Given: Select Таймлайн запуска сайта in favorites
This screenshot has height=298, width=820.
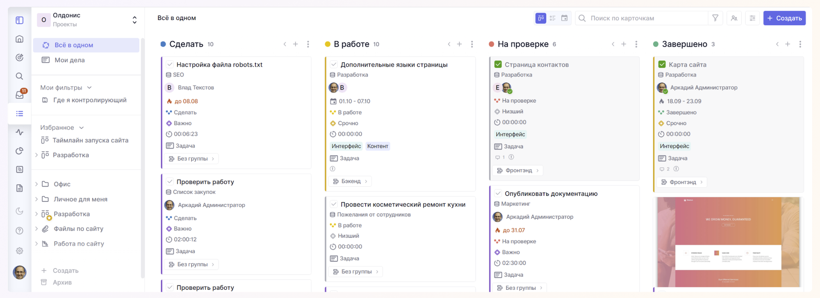Looking at the screenshot, I should [x=90, y=140].
